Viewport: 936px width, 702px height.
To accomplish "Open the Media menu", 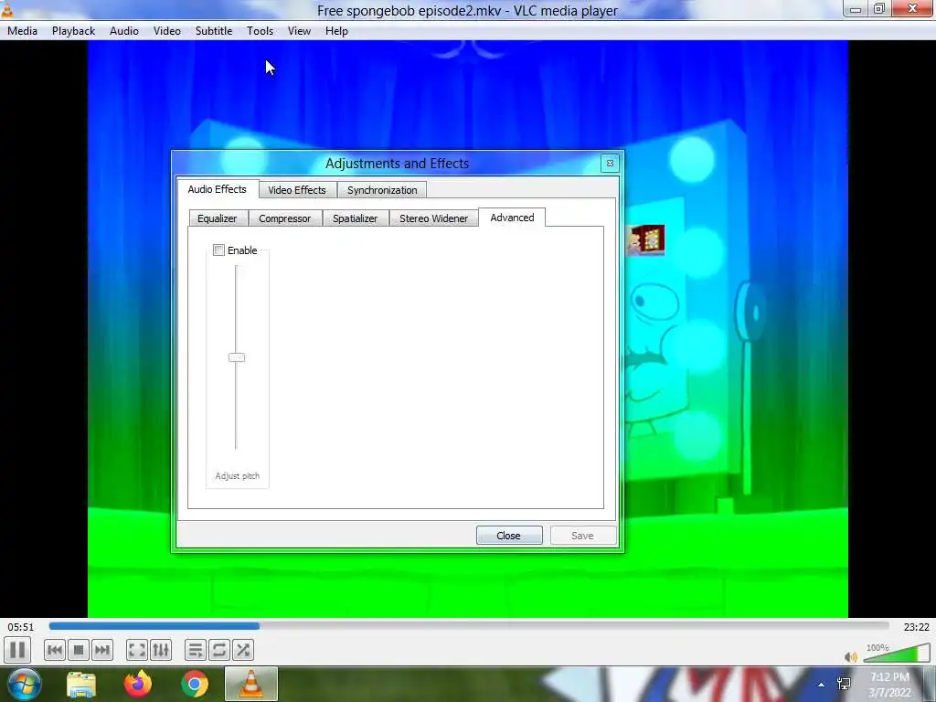I will pyautogui.click(x=22, y=31).
